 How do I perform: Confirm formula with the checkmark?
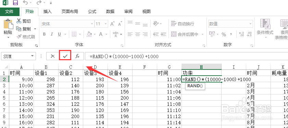(65, 56)
